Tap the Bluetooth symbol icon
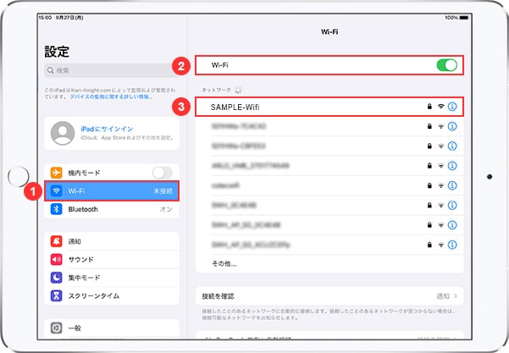This screenshot has height=353, width=509. (56, 209)
